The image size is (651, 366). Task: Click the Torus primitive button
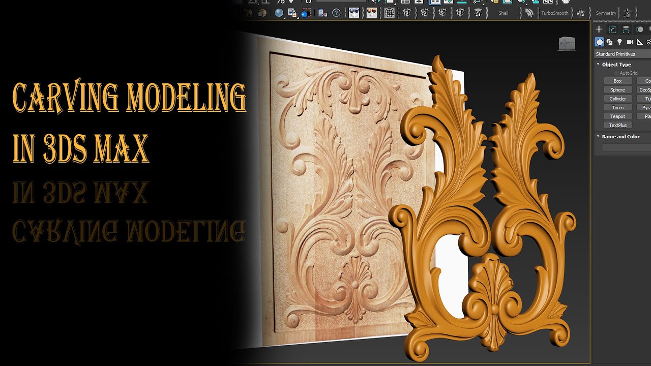(617, 108)
